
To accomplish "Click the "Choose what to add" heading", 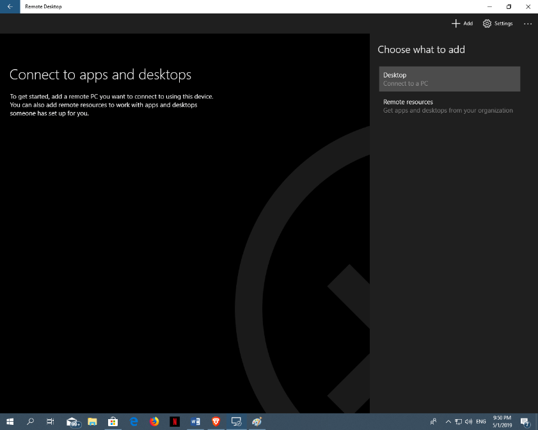I will [x=421, y=50].
